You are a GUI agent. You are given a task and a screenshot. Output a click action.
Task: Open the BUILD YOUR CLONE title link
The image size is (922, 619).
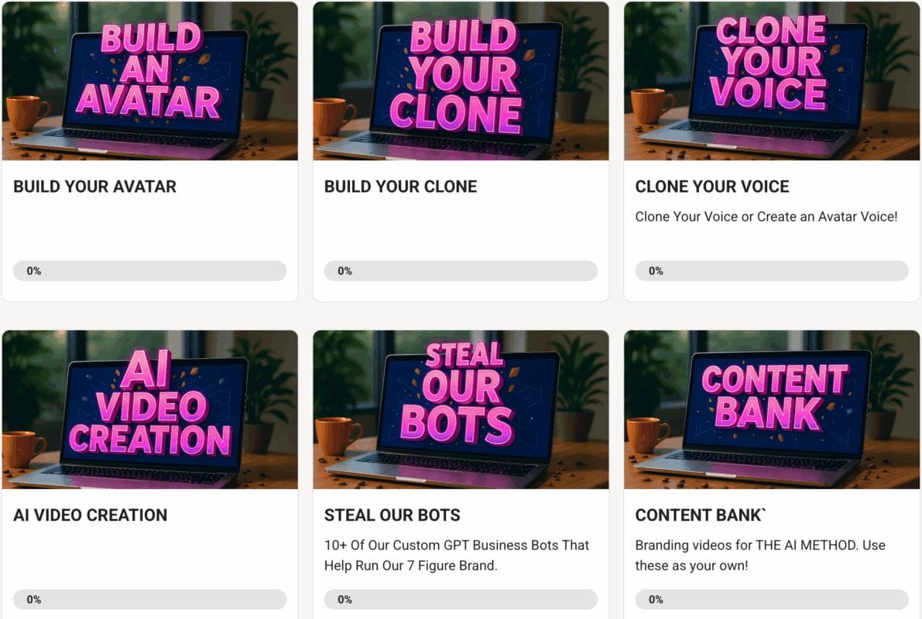[400, 186]
